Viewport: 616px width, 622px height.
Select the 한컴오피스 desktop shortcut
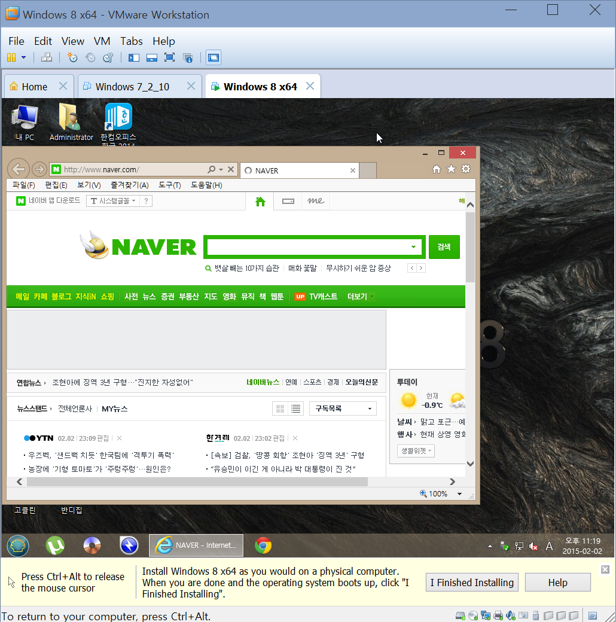pyautogui.click(x=118, y=124)
